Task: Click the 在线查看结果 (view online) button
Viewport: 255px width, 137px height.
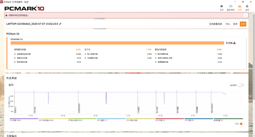Action: [x=215, y=24]
